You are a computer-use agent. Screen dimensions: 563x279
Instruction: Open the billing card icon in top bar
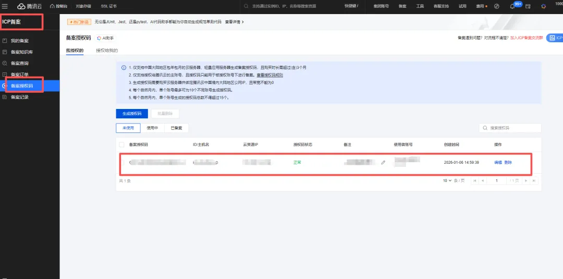click(528, 6)
